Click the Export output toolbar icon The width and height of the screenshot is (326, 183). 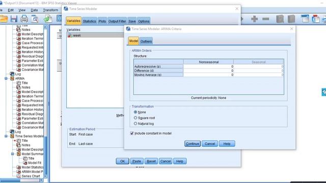(x=48, y=19)
